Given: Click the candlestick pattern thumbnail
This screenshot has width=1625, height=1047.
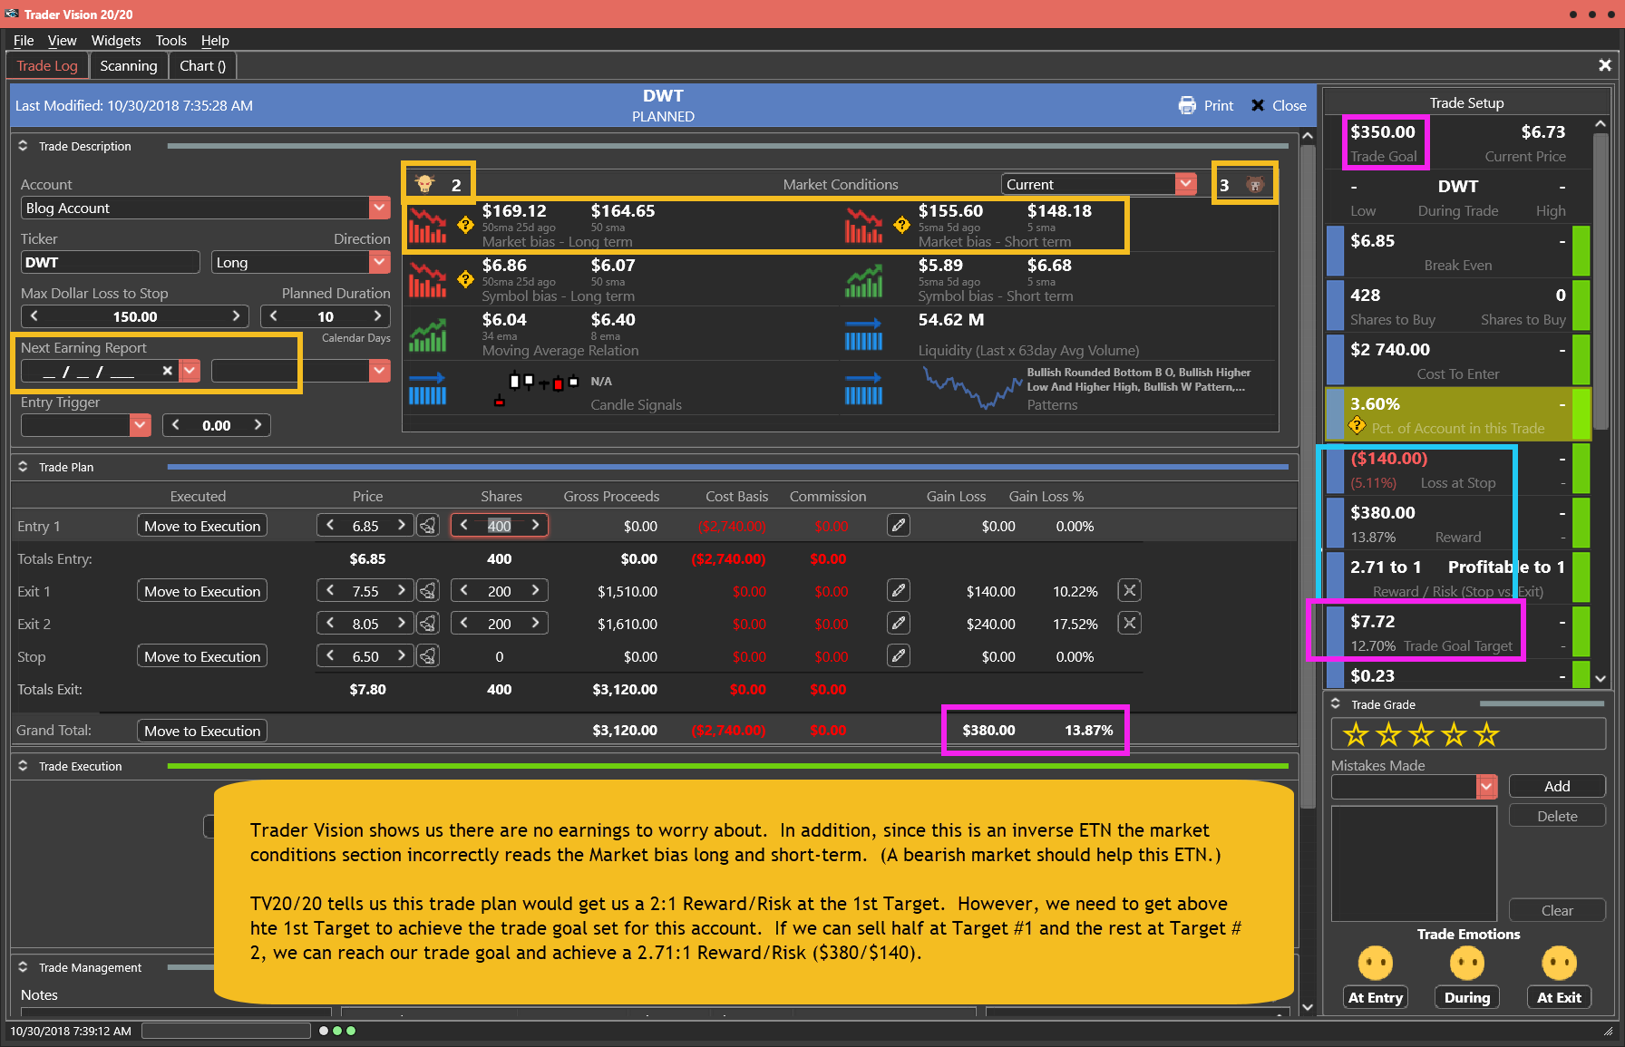Looking at the screenshot, I should [x=536, y=387].
